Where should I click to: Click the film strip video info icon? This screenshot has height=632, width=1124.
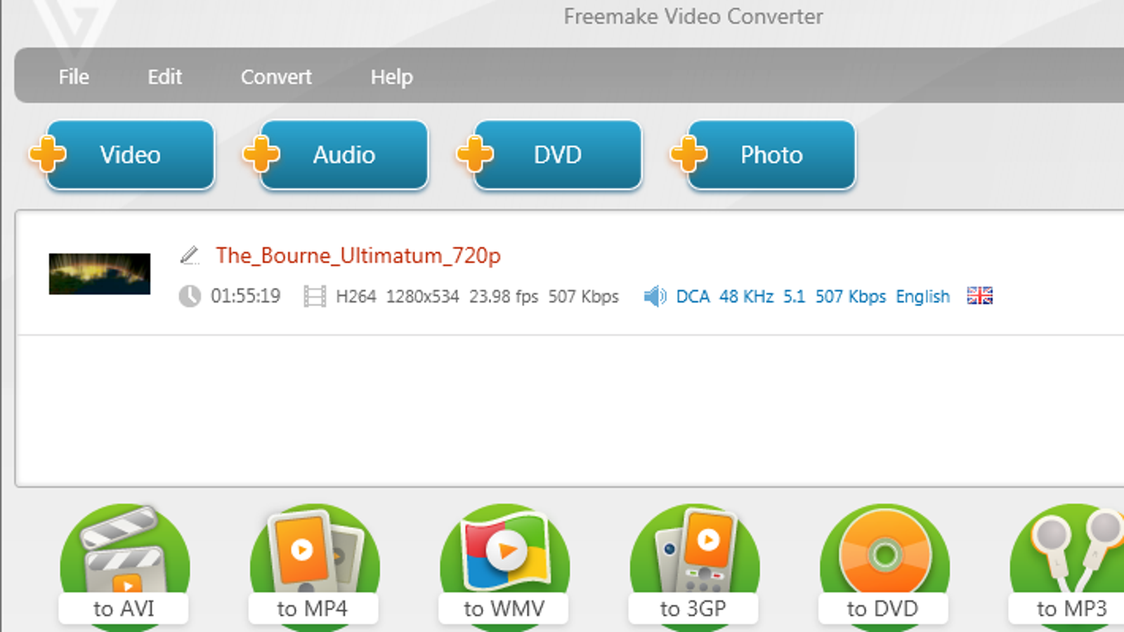click(x=314, y=296)
